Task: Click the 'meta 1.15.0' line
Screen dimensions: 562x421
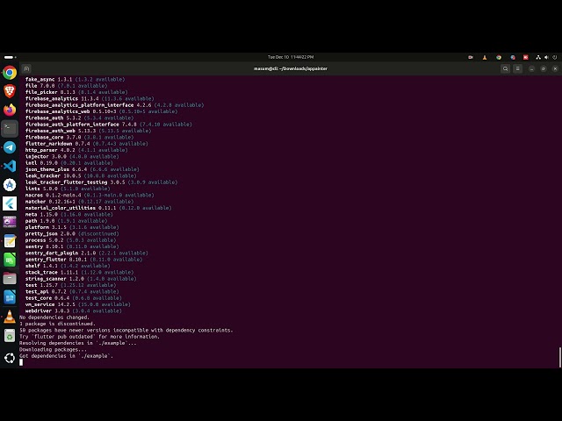Action: (68, 214)
